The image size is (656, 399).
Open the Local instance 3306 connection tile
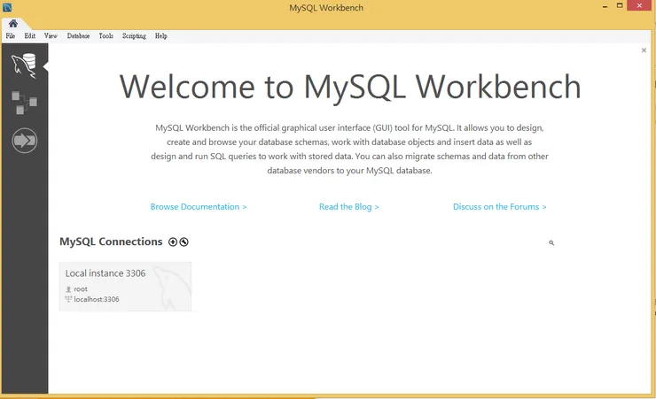click(125, 286)
